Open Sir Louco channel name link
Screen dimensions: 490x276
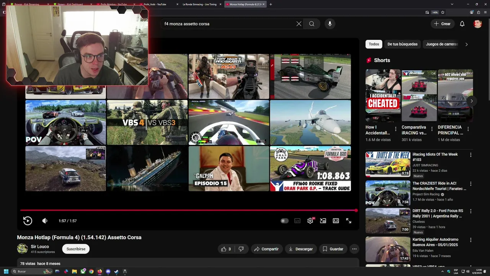click(40, 246)
